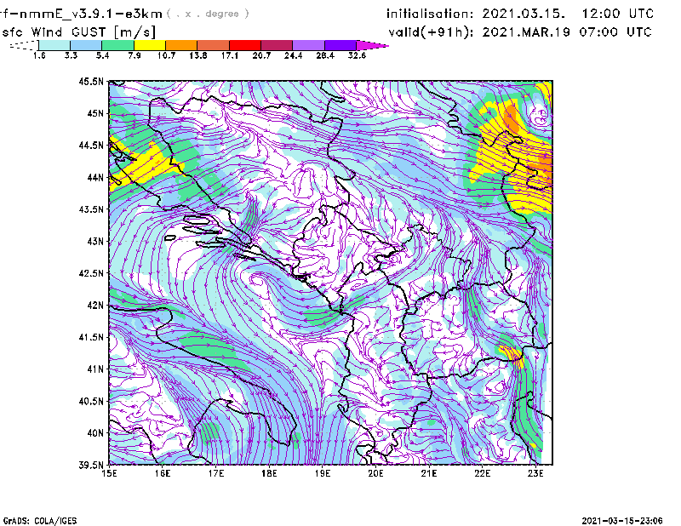
Task: Select the violet 28.4–32.6 legend swatch
Action: [340, 45]
